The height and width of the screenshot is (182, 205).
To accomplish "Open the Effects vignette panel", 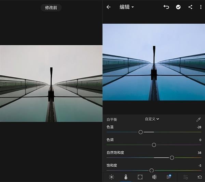I will pyautogui.click(x=140, y=177).
